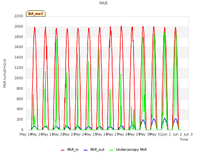Image resolution: width=208 pixels, height=156 pixels.
Task: Click the 1600 y-axis tick label
Action: (x=19, y=47)
